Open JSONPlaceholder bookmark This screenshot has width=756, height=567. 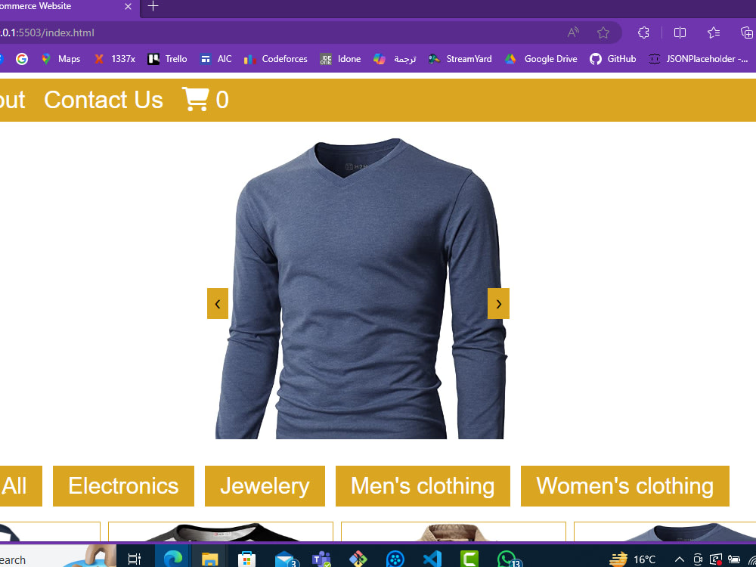pos(699,59)
